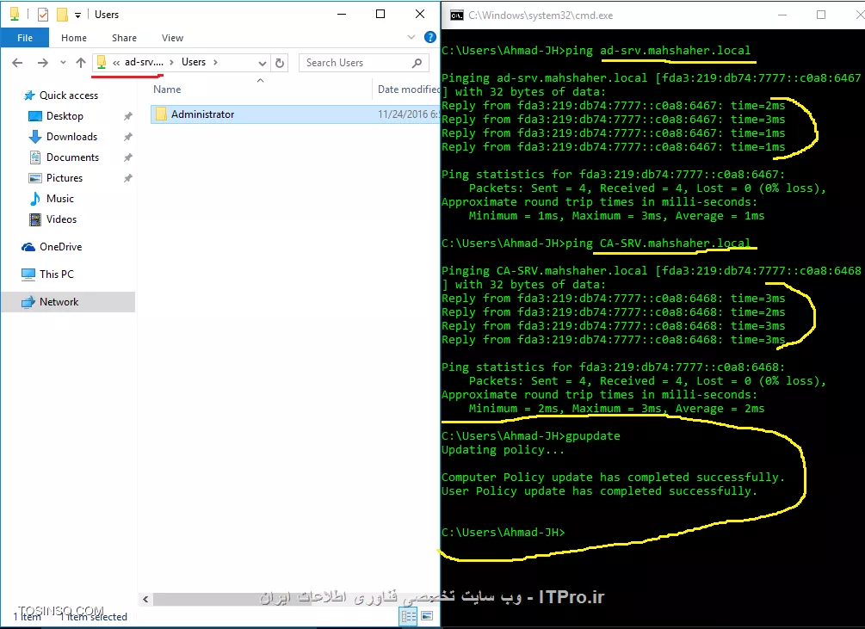Open OneDrive in the navigation pane

(60, 247)
